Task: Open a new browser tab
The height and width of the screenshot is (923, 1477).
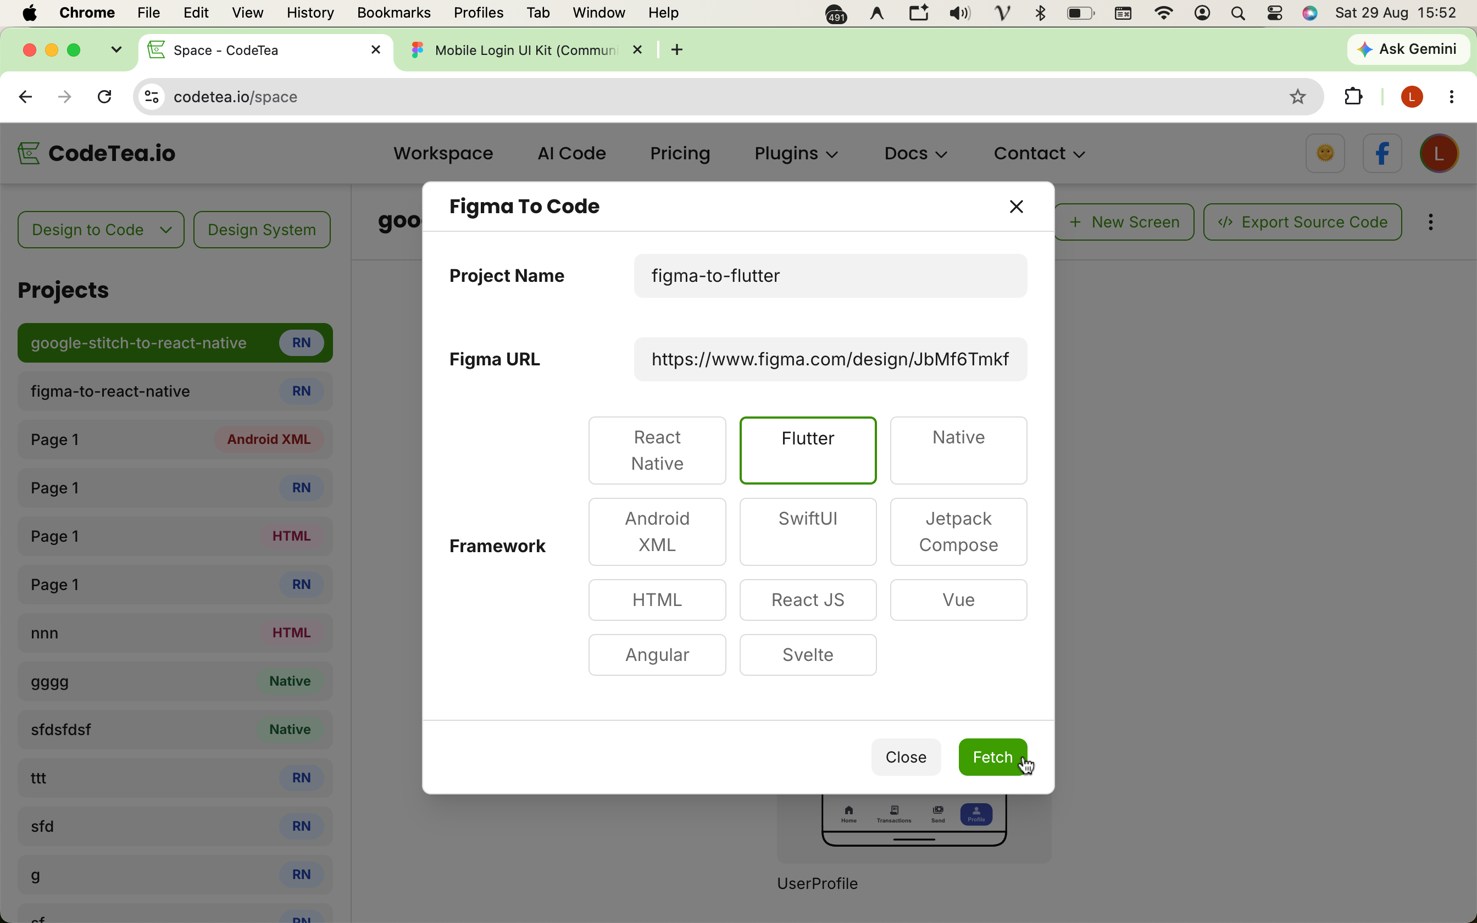Action: [x=677, y=50]
